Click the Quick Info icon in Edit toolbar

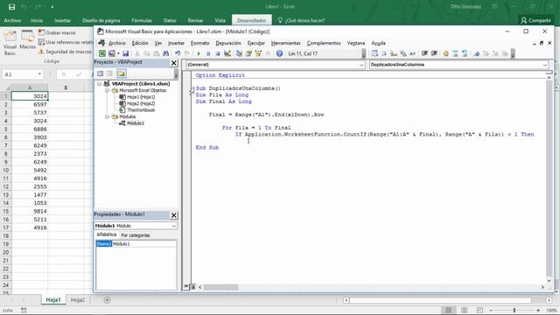(x=394, y=53)
